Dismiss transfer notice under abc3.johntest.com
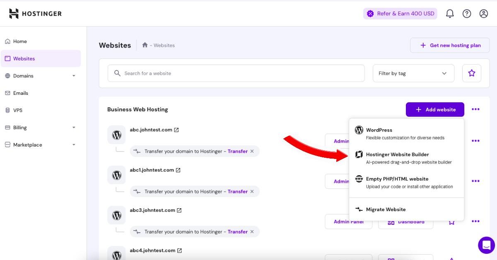This screenshot has height=260, width=497. pos(252,231)
